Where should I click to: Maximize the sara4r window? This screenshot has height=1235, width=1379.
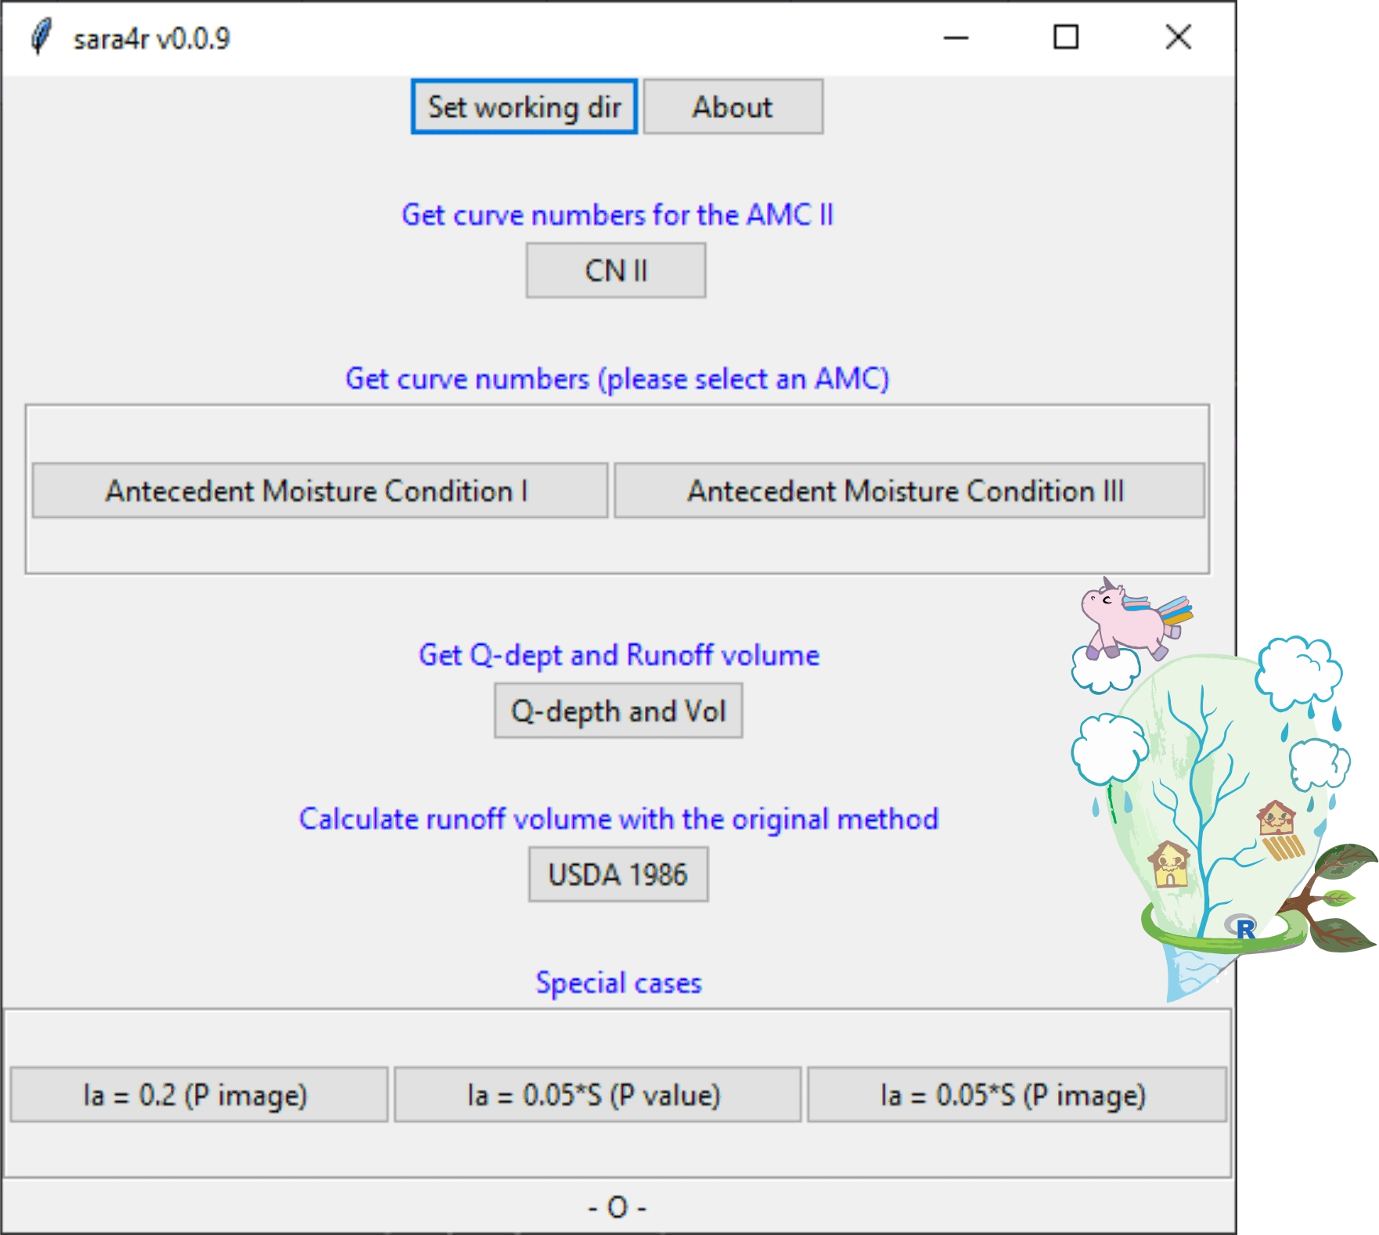1065,37
